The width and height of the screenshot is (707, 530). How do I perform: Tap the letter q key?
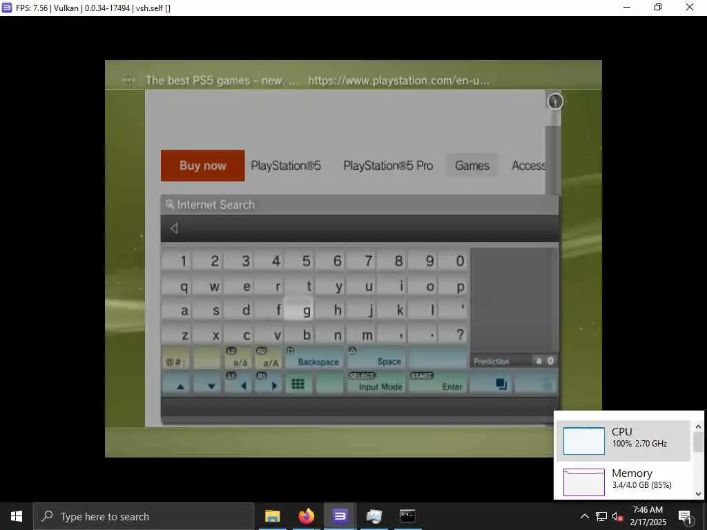176,286
